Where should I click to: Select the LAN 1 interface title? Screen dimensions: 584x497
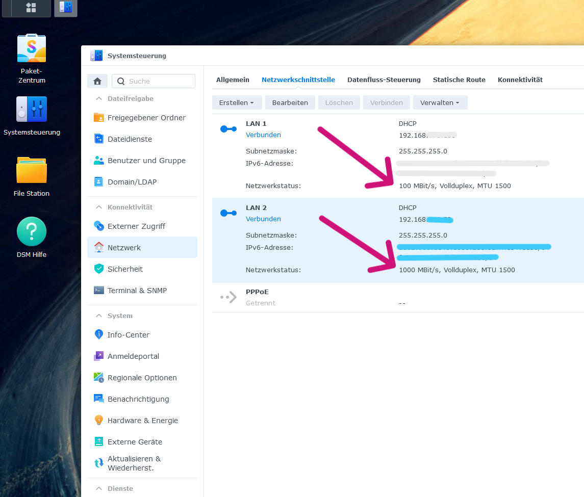coord(256,123)
